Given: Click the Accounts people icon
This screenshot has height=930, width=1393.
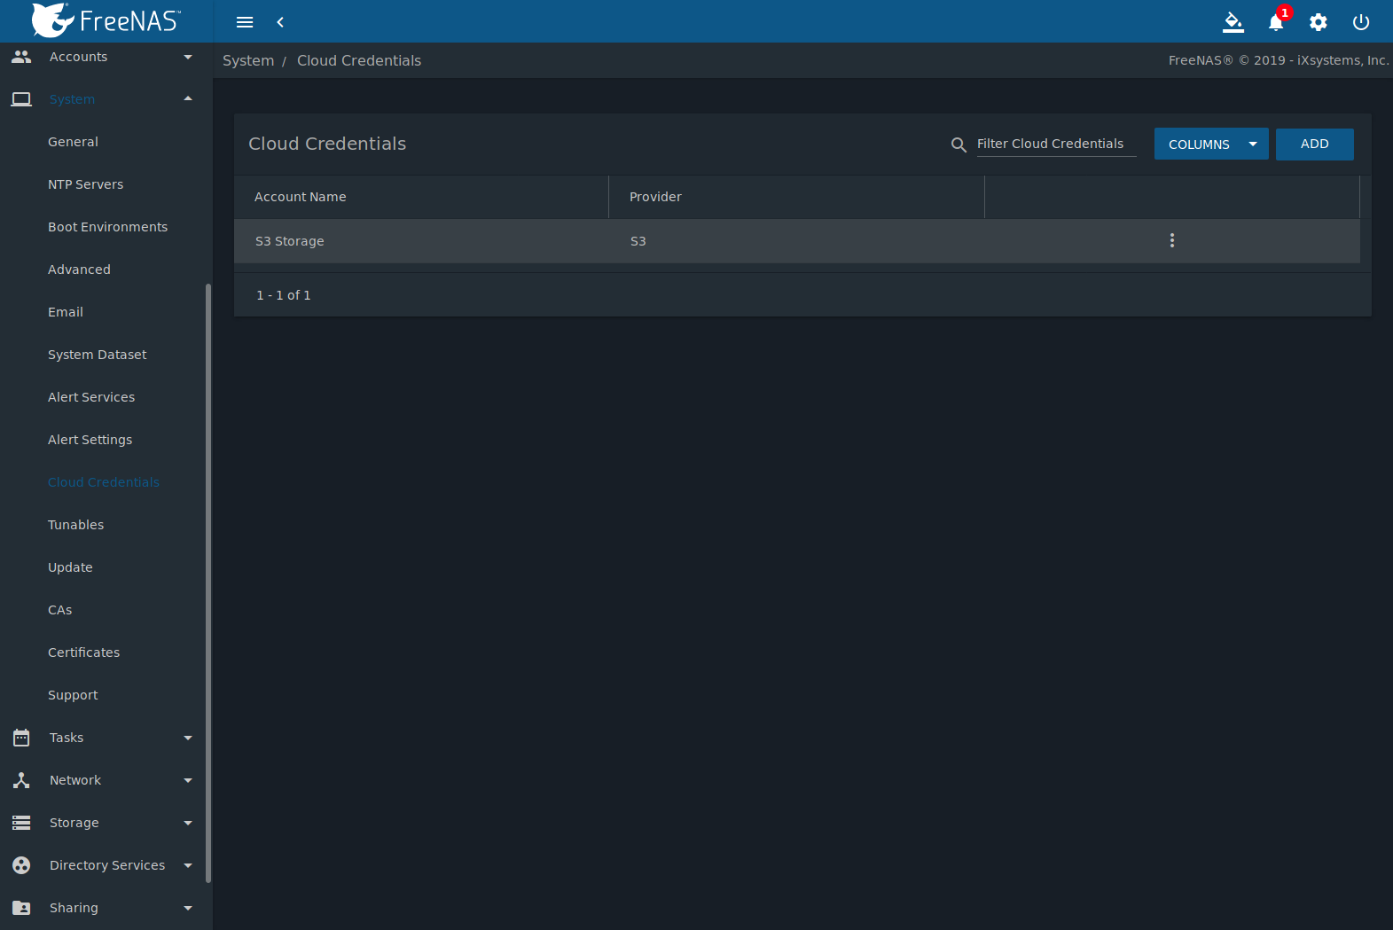Looking at the screenshot, I should coord(21,57).
